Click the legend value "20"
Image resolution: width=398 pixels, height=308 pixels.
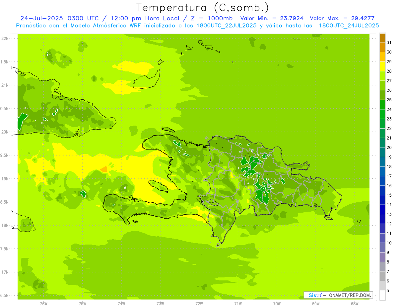[x=389, y=148]
